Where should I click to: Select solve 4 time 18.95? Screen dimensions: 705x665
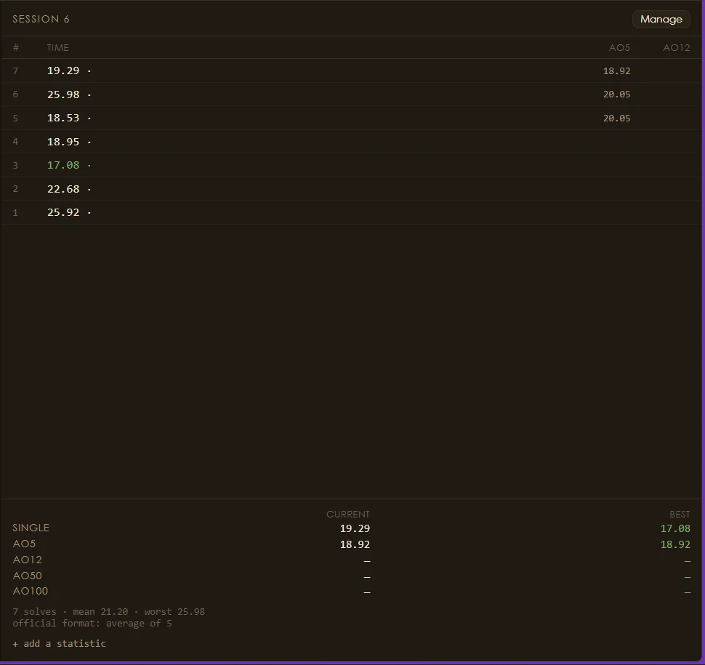(x=63, y=142)
